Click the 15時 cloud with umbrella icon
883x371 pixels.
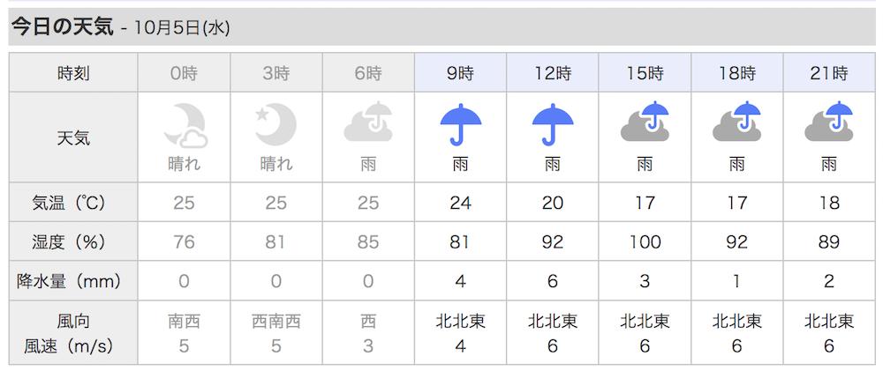pos(645,121)
